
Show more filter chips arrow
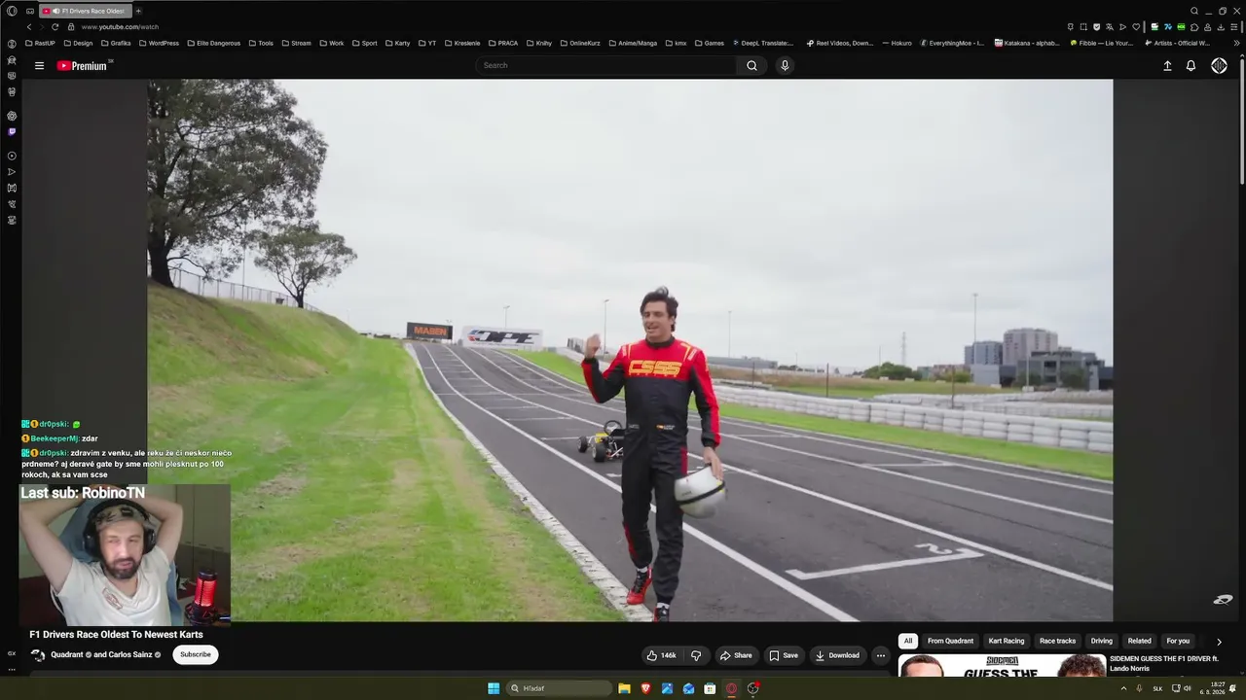click(x=1219, y=642)
